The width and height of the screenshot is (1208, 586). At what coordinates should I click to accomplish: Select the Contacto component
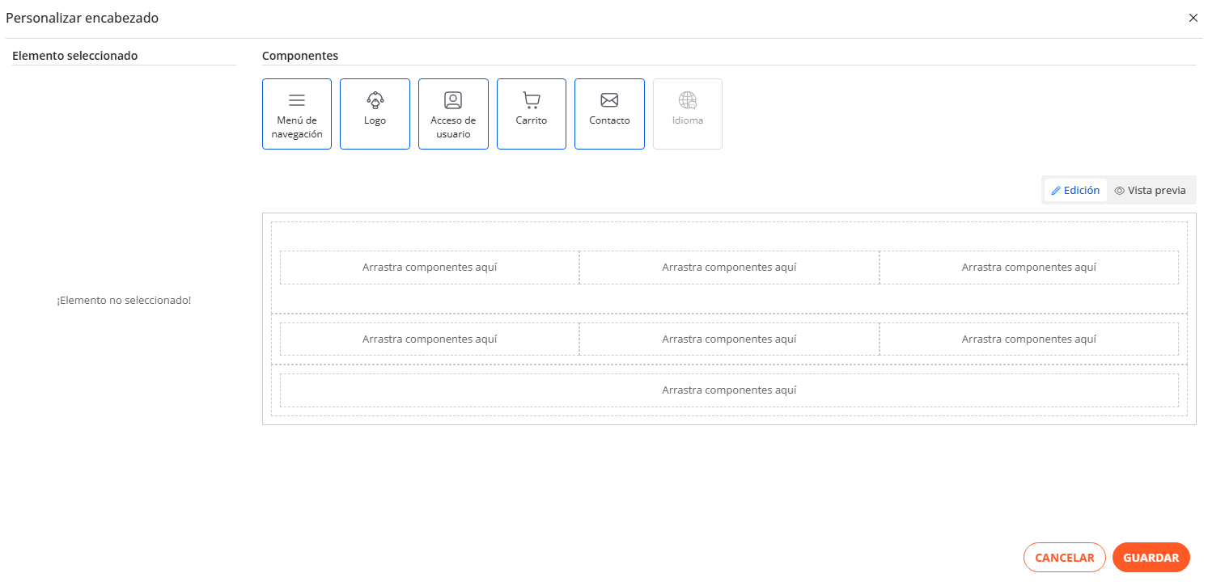coord(609,114)
